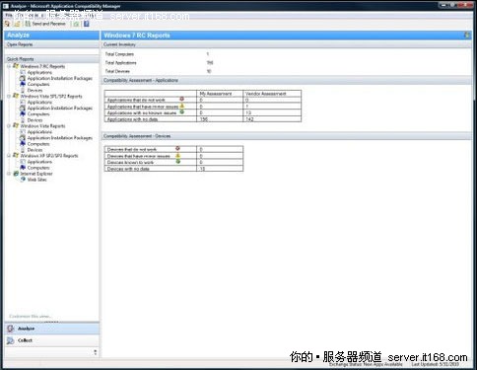This screenshot has height=370, width=477.
Task: Select the Windows Vista Reports node
Action: [x=42, y=126]
